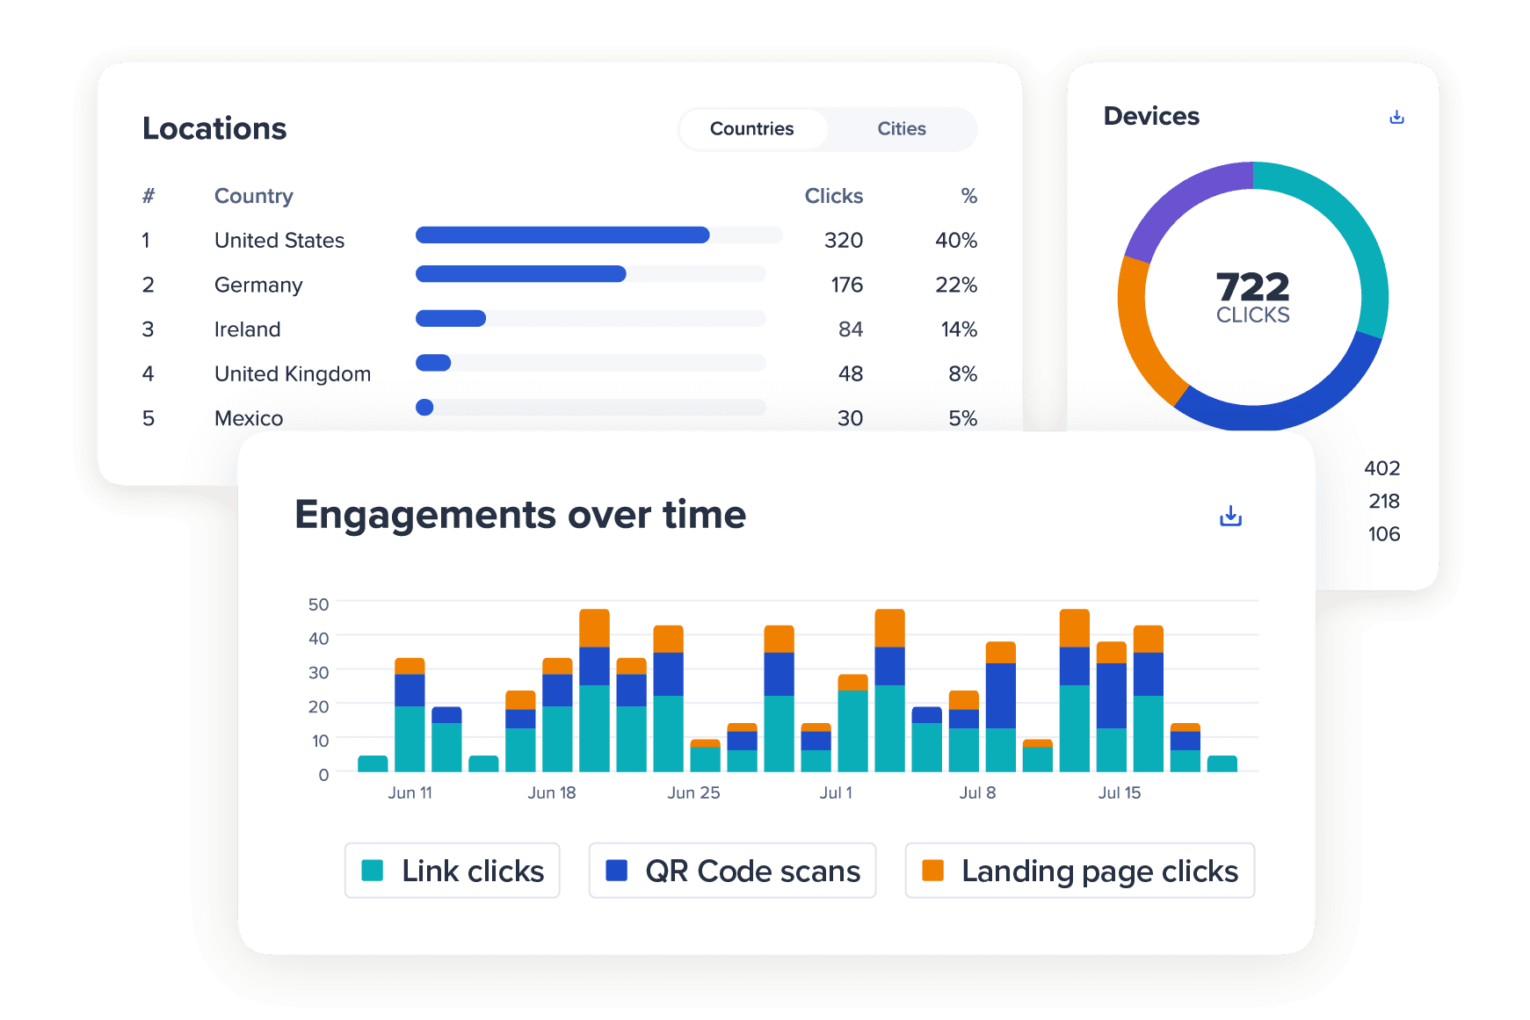This screenshot has width=1530, height=1020.
Task: Click the United Kingdom progress bar
Action: click(591, 363)
